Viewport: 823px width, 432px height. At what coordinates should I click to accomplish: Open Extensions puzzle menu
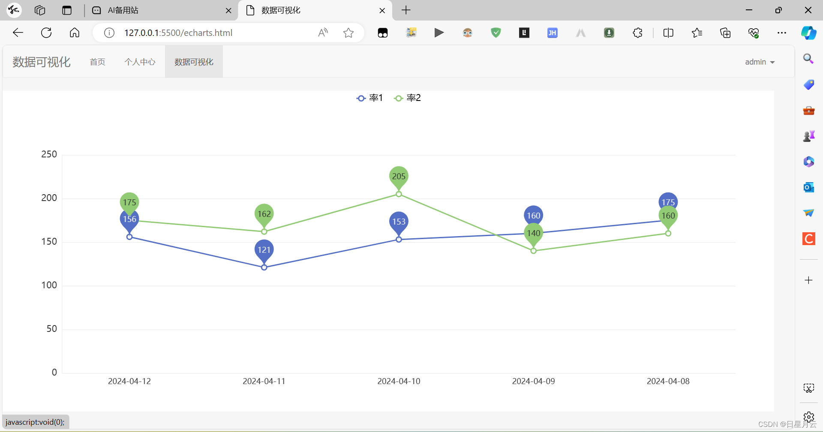point(637,33)
